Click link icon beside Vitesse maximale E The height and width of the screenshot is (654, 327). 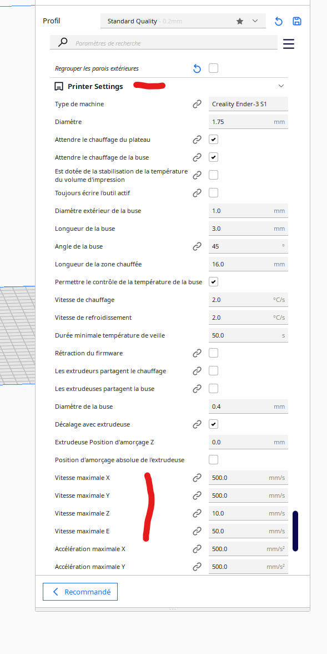click(197, 532)
